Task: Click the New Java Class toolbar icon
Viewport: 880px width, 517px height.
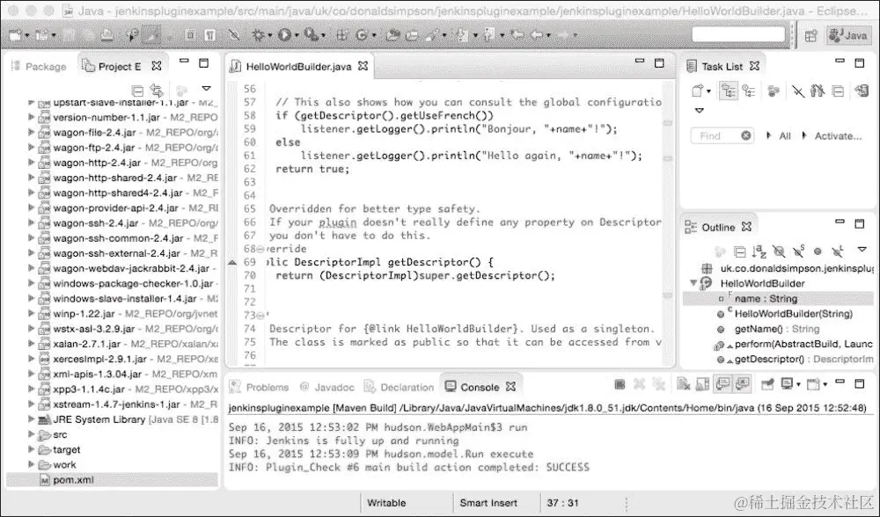Action: (x=362, y=35)
